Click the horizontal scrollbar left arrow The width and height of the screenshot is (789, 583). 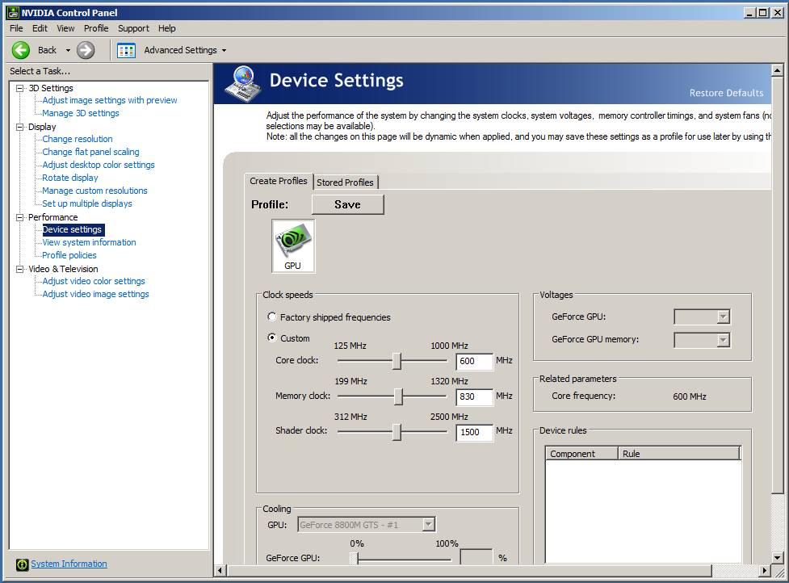220,570
